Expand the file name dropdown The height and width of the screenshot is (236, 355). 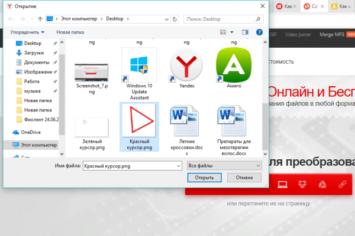click(x=179, y=166)
